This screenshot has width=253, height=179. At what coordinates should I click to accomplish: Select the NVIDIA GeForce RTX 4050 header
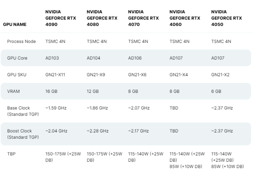226,18
